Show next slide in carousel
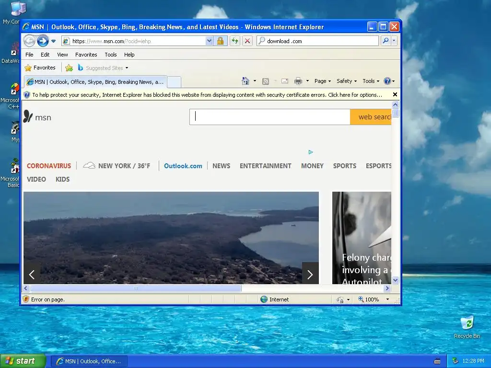This screenshot has height=368, width=491. 310,275
